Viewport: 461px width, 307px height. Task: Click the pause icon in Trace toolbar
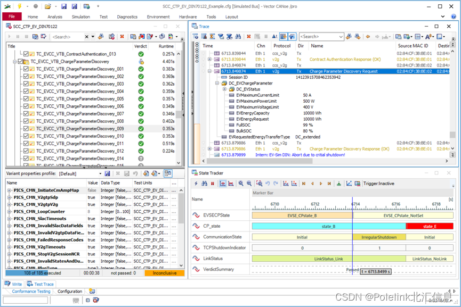click(x=266, y=37)
